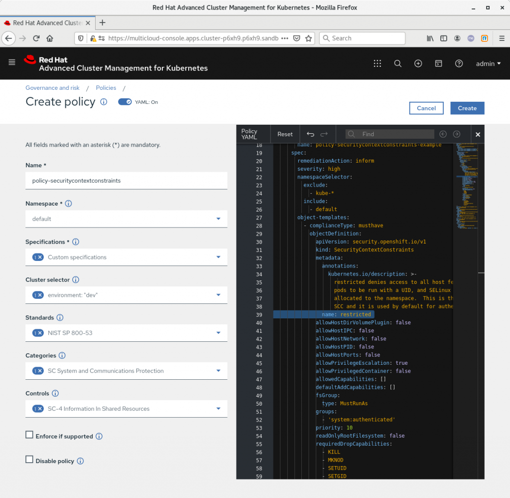
Task: Click the browser URL address bar
Action: [x=193, y=38]
